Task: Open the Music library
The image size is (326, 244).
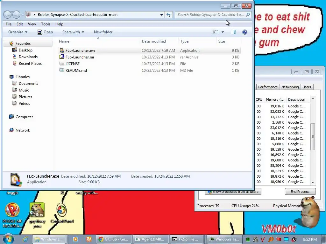Action: point(24,90)
